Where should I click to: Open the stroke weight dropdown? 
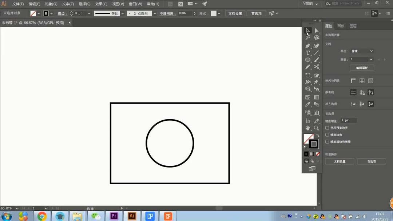[x=89, y=13]
